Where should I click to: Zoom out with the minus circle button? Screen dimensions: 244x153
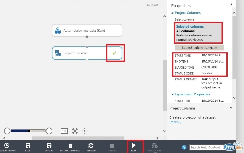pyautogui.click(x=7, y=131)
